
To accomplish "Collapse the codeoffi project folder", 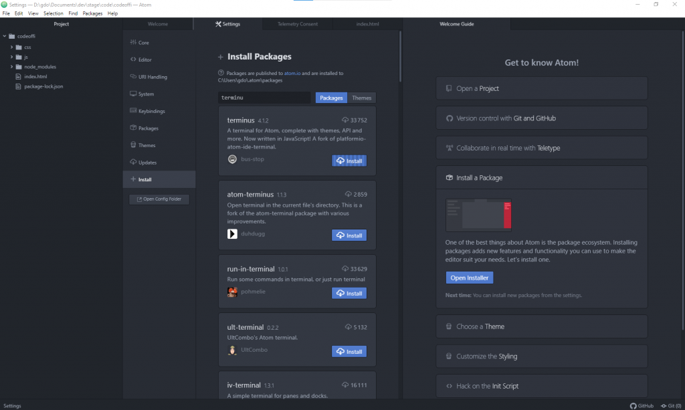I will coord(5,36).
